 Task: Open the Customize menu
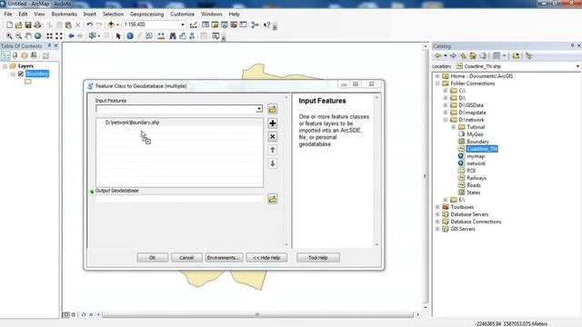click(182, 15)
